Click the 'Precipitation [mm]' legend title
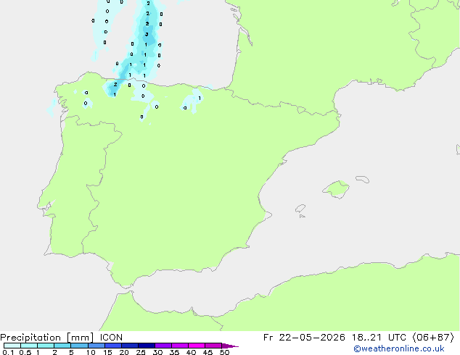The height and width of the screenshot is (355, 460). point(47,338)
